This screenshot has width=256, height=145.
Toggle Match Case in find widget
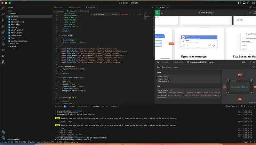tap(113, 14)
